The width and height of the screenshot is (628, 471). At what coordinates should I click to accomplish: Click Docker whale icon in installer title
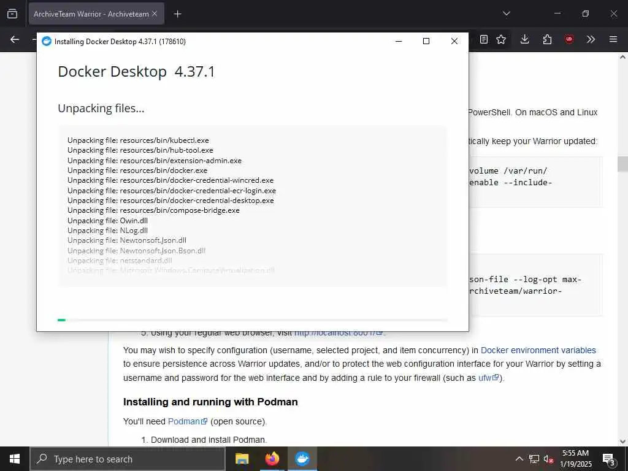point(47,41)
